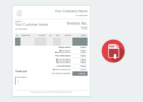This screenshot has width=143, height=102.
Task: Click the plus icon beside Total IGST Amount
Action: click(x=57, y=63)
